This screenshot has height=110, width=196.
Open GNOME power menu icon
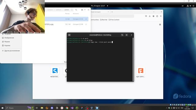coord(193,6)
